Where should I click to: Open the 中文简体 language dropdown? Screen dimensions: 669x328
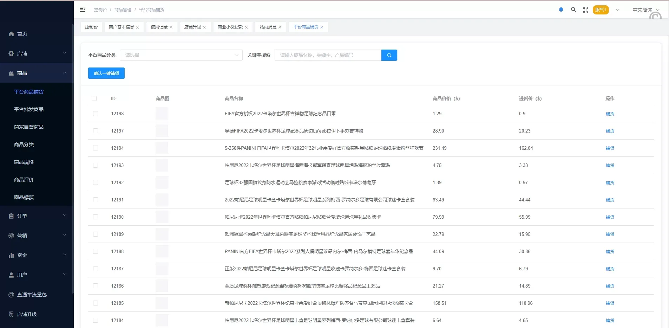645,10
